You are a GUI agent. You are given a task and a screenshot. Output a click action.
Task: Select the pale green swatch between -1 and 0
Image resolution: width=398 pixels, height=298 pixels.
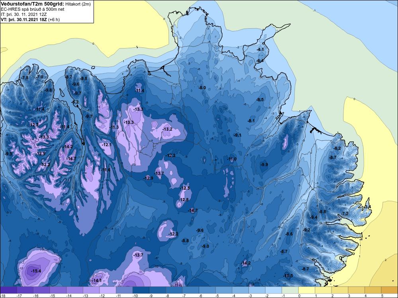point(290,290)
